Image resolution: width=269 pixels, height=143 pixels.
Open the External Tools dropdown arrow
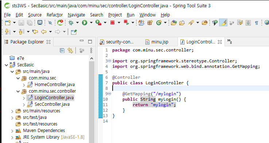105,23
